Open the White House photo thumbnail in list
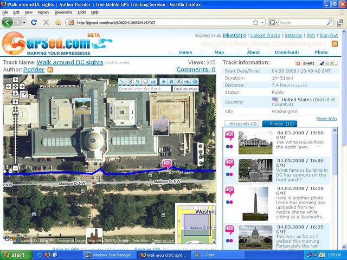 tap(255, 142)
